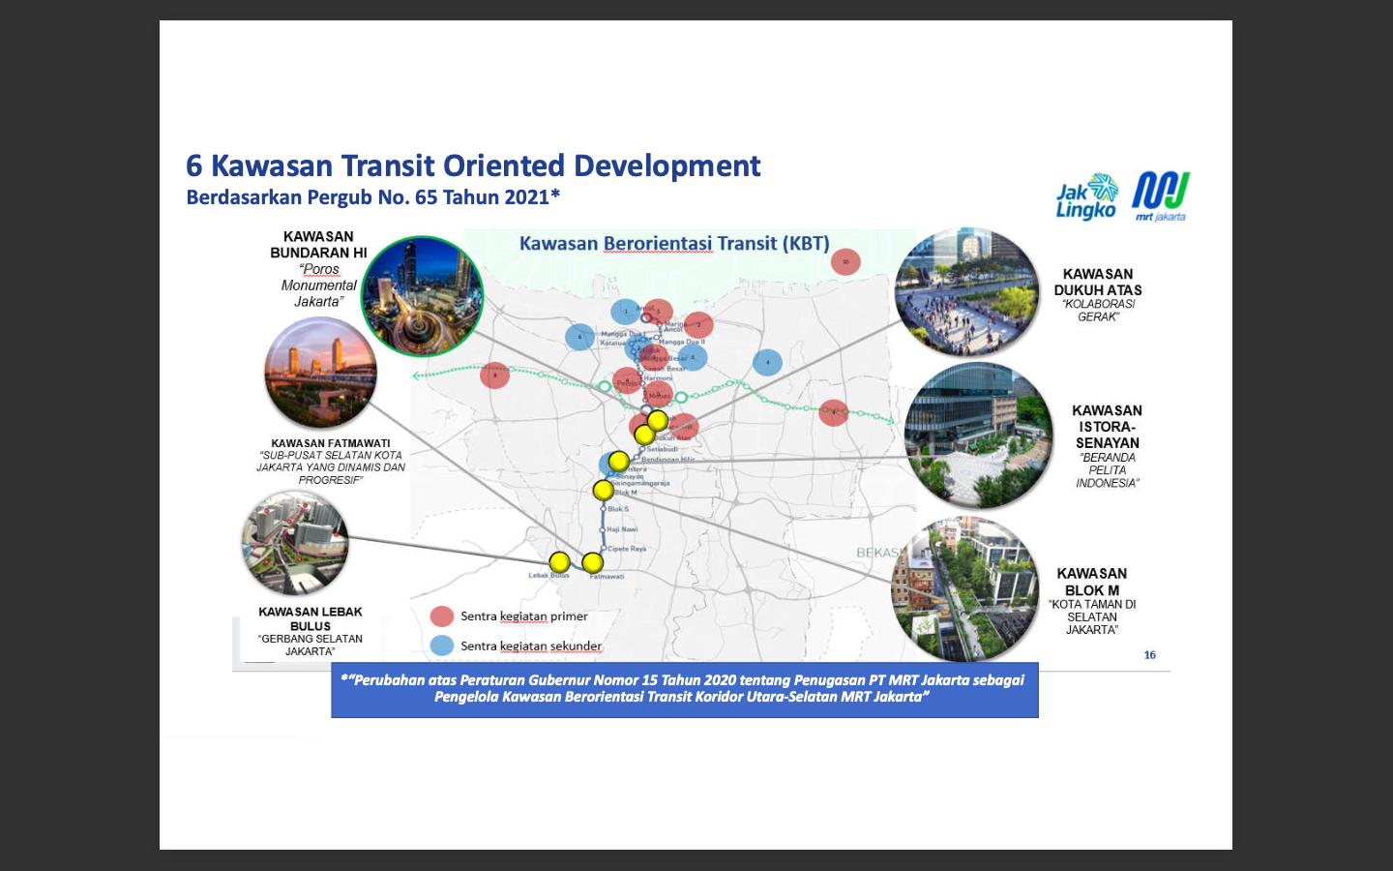Click the JakLingko logo
Screen dimensions: 1393x871
(1086, 196)
